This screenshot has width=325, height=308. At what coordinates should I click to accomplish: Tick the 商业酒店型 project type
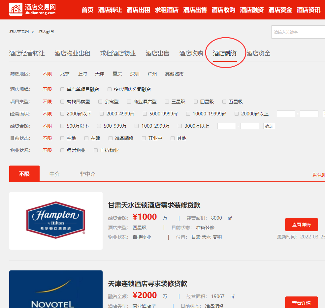129,102
